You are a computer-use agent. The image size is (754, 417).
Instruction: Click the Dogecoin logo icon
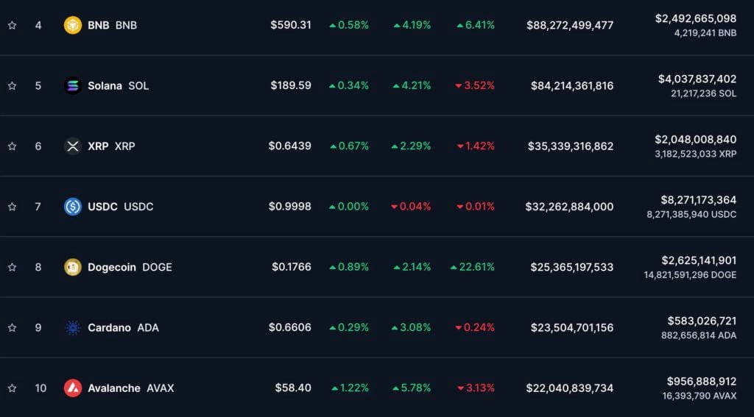click(73, 267)
